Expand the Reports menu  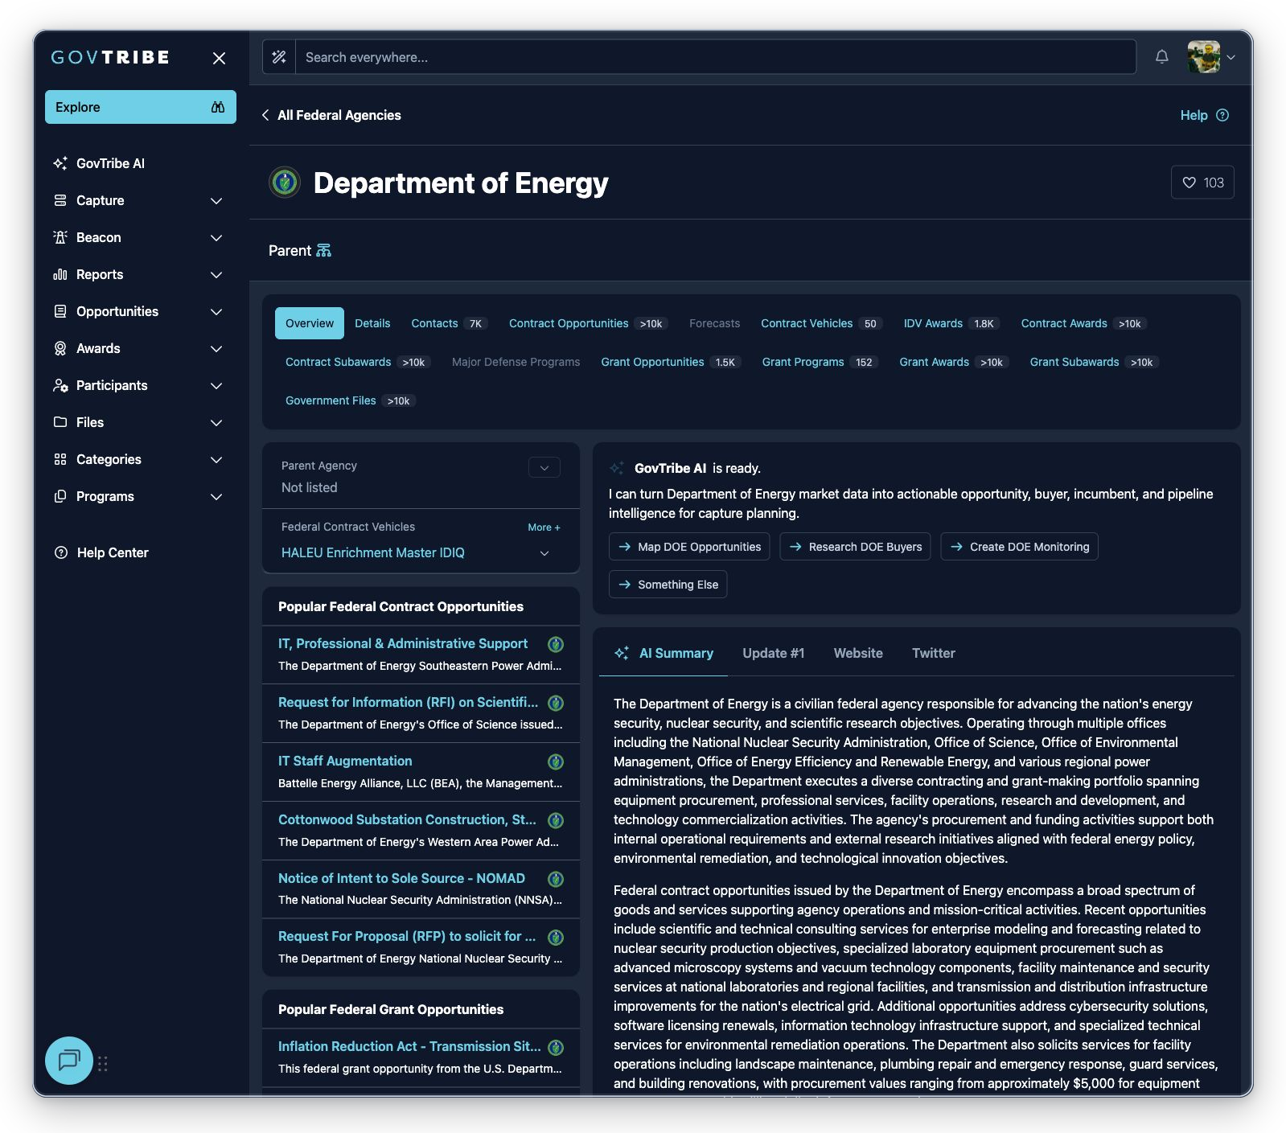pyautogui.click(x=216, y=274)
